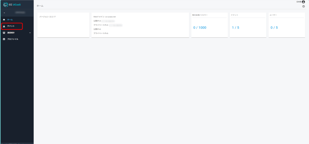This screenshot has height=144, width=309.
Task: Select the 通話統計 menu label
Action: pos(11,33)
